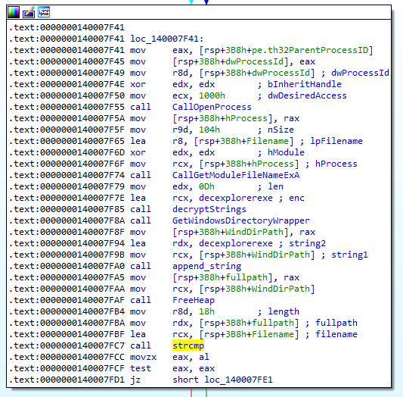
Task: Click the group nodes icon
Action: (44, 12)
